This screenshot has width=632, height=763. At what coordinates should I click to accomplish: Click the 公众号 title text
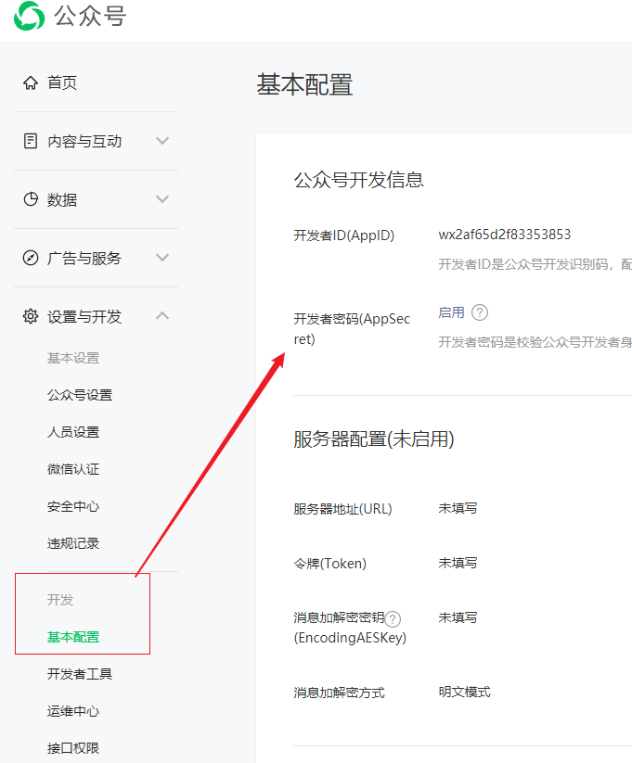coord(90,16)
